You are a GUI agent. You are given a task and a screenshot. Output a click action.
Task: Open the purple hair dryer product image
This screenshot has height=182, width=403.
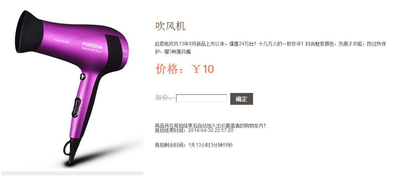pos(72,89)
